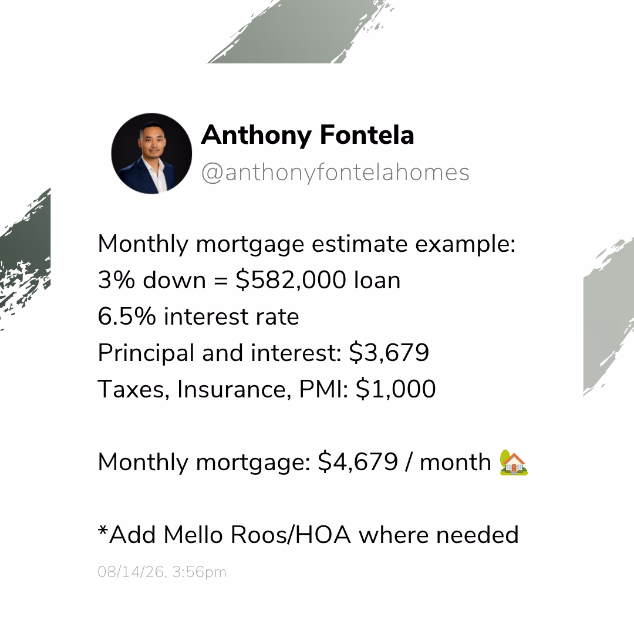Select the Principal and interest $3,679 line
The image size is (634, 634).
(x=263, y=353)
